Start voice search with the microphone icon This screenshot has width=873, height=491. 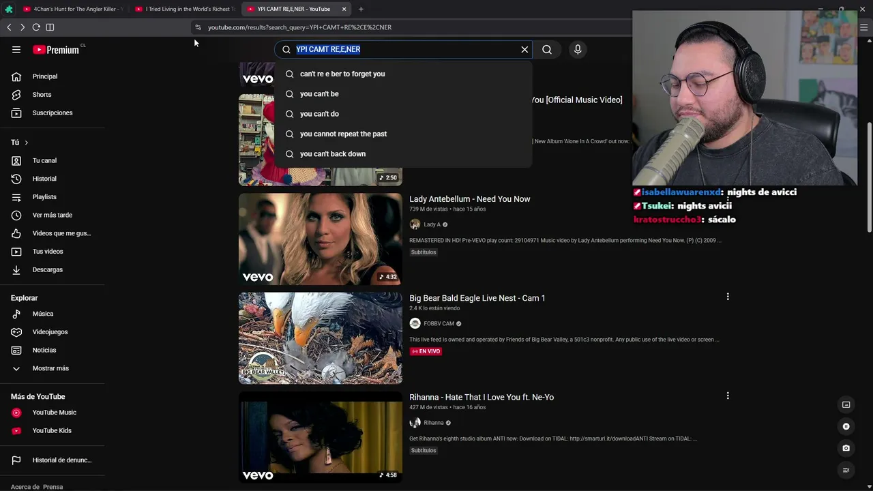click(x=578, y=49)
